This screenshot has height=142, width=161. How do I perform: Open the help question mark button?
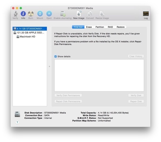(x=17, y=122)
